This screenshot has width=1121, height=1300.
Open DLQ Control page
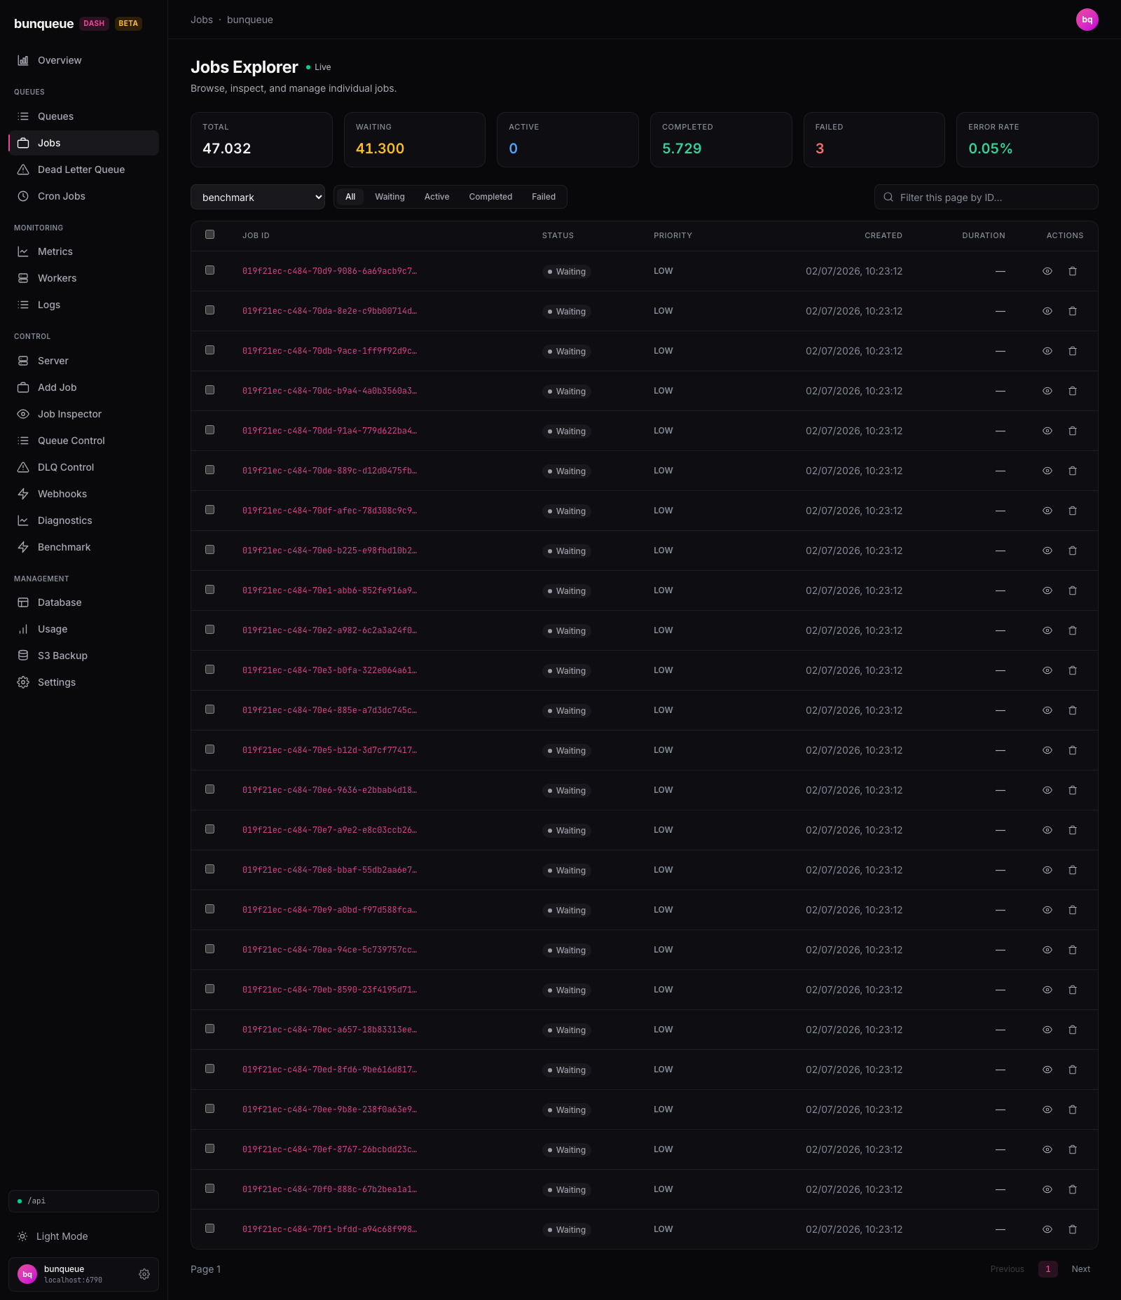point(83,467)
